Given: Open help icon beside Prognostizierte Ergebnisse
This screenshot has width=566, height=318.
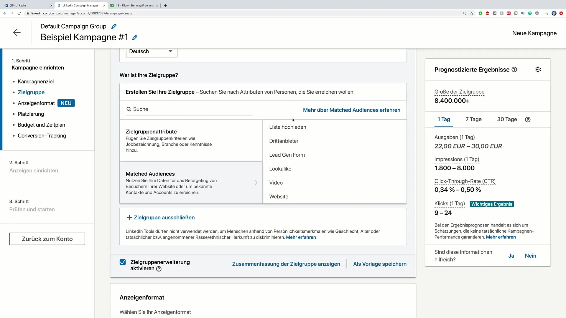Looking at the screenshot, I should click(514, 69).
